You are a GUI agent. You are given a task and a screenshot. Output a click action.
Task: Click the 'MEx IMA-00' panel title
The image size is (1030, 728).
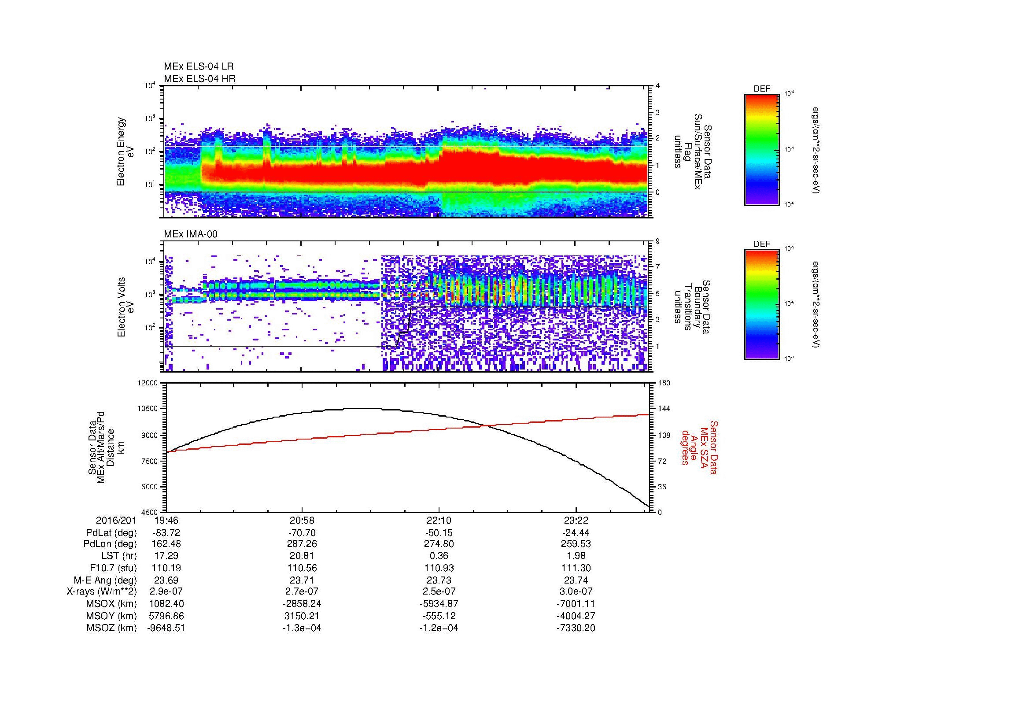pyautogui.click(x=191, y=234)
